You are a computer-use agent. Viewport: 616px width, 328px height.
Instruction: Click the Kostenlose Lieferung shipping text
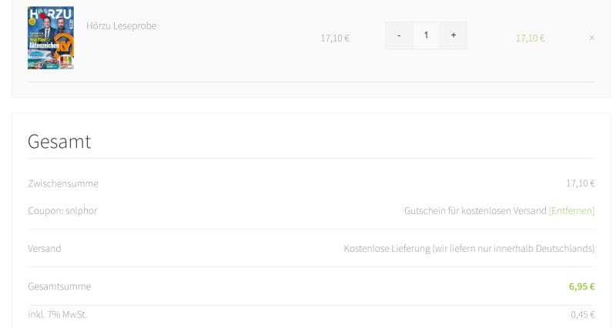pyautogui.click(x=469, y=249)
